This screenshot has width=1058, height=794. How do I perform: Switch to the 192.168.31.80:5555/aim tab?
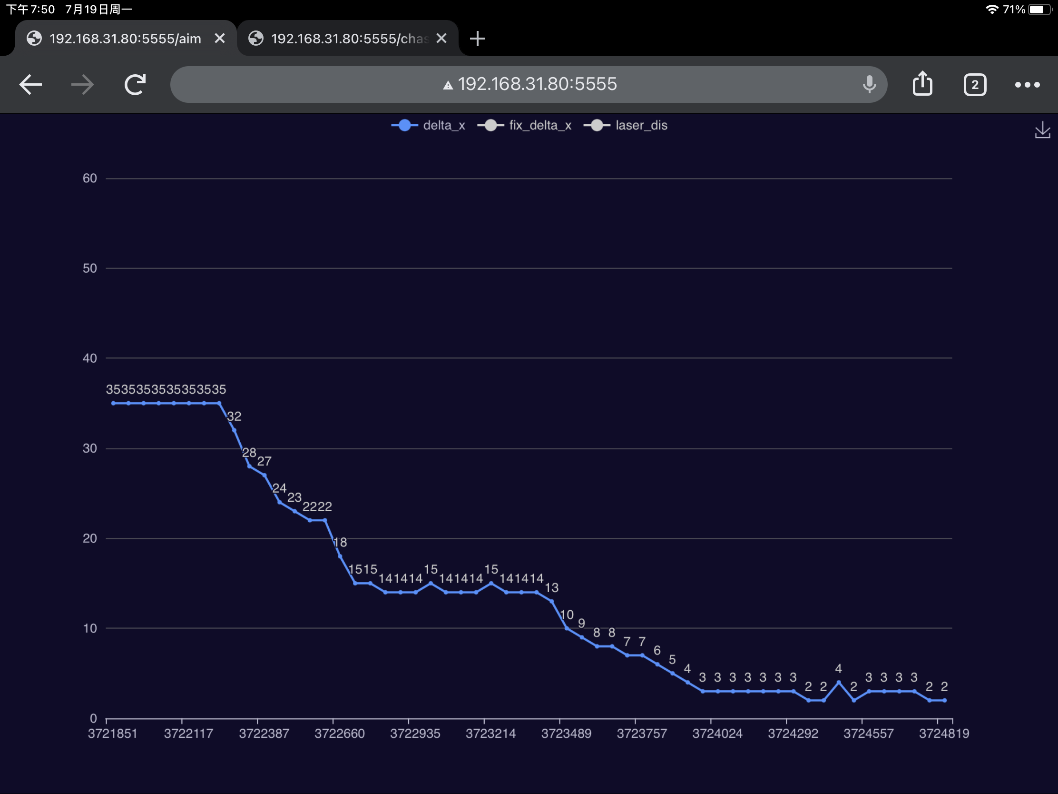click(x=124, y=39)
